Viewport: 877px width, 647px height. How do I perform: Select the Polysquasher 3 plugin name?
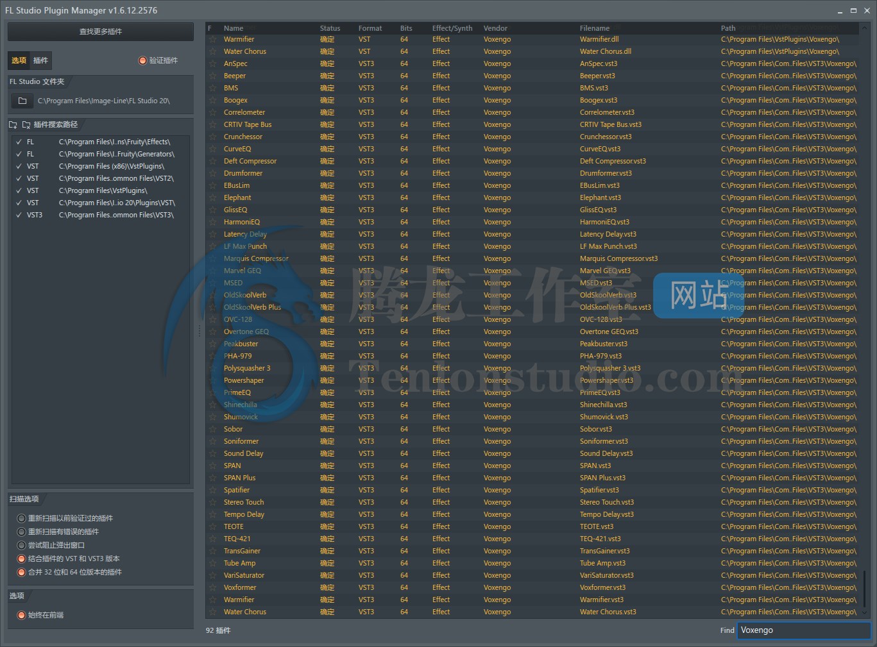(247, 368)
